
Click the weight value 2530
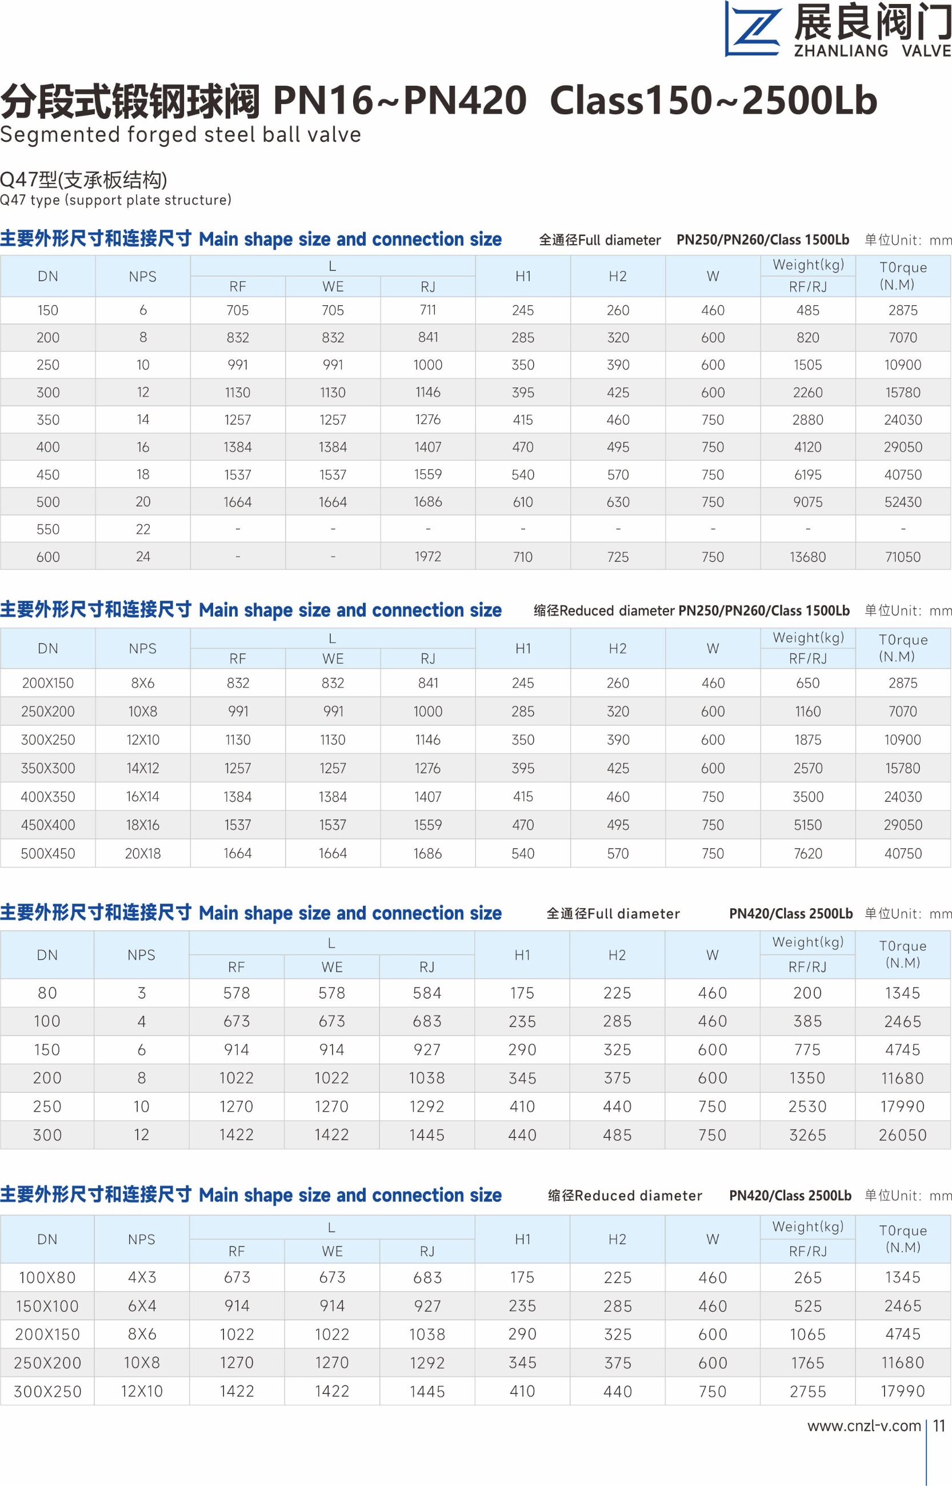807,1106
